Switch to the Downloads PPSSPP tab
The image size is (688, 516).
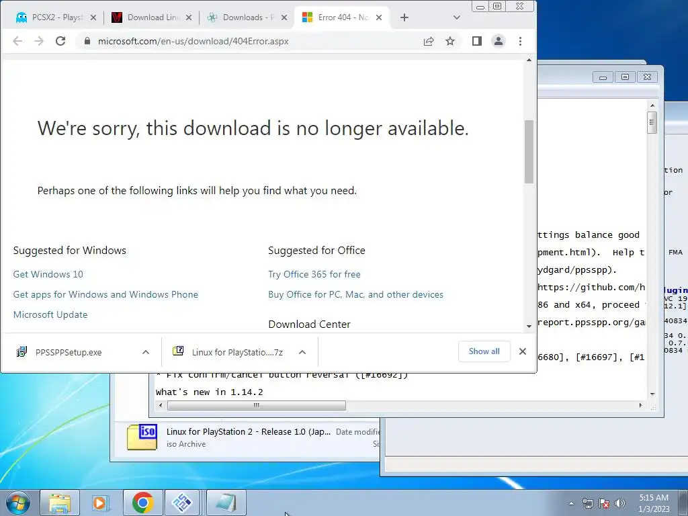pyautogui.click(x=247, y=17)
